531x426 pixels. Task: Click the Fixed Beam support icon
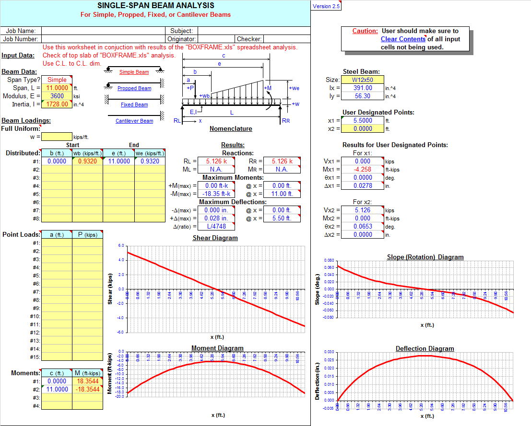(134, 100)
